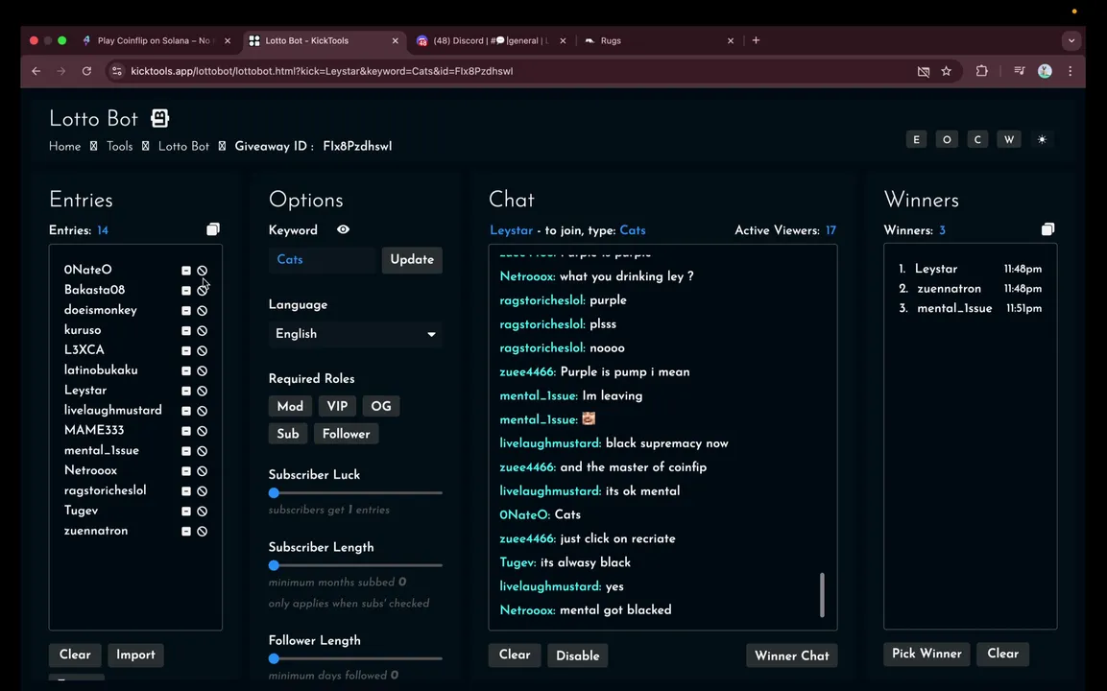Ban mental_1ssue using the block icon
This screenshot has height=691, width=1107.
click(202, 451)
